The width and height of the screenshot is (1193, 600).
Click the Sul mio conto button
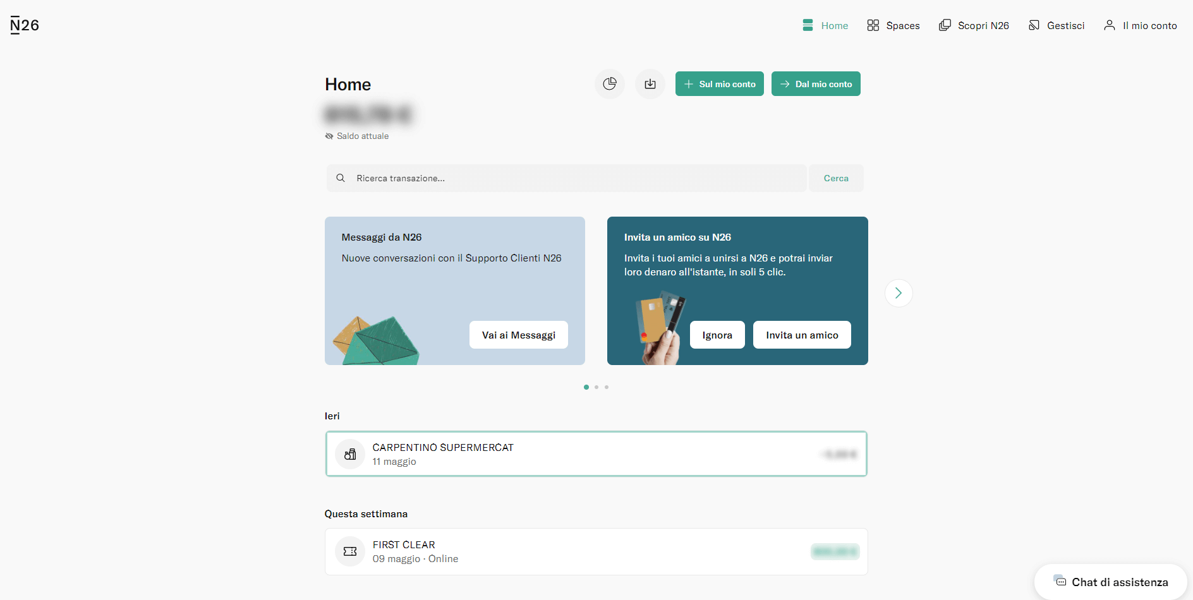click(720, 84)
